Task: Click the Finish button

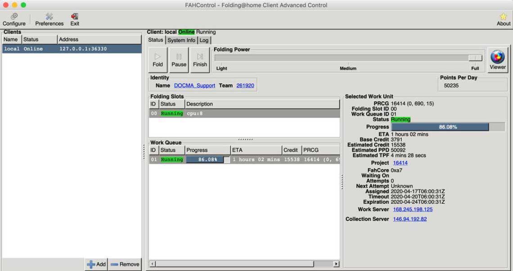Action: 200,60
